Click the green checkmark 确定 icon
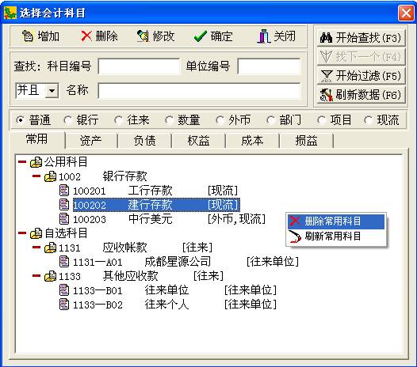The height and width of the screenshot is (367, 417). coord(201,36)
